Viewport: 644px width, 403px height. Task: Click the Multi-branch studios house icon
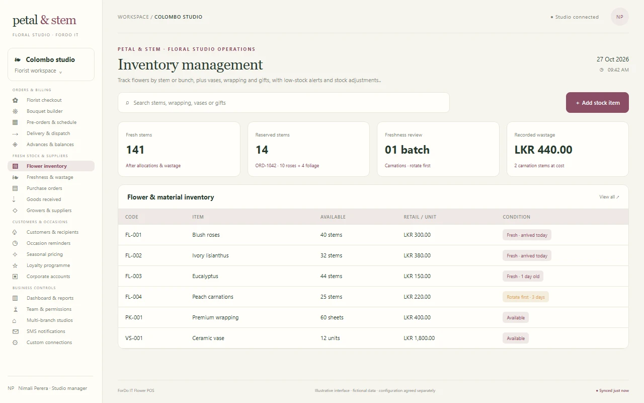pos(15,320)
